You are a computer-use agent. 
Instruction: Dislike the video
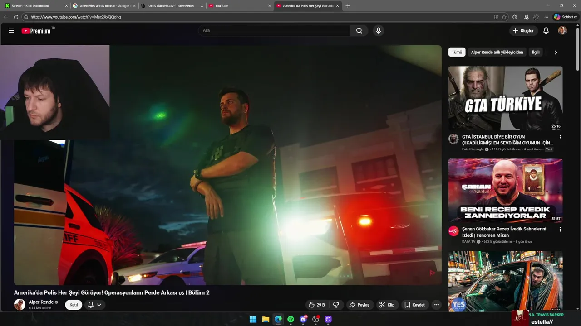click(x=336, y=305)
